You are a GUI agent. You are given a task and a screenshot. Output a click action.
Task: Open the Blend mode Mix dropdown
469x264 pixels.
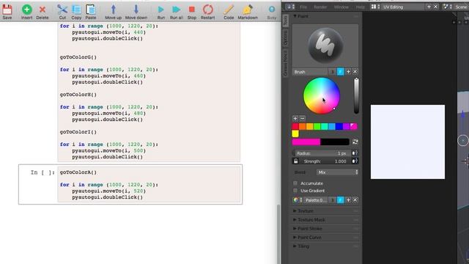pos(337,172)
